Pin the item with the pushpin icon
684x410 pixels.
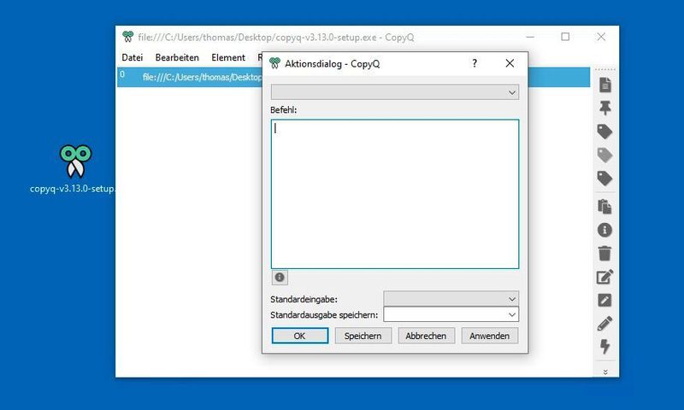pos(604,108)
